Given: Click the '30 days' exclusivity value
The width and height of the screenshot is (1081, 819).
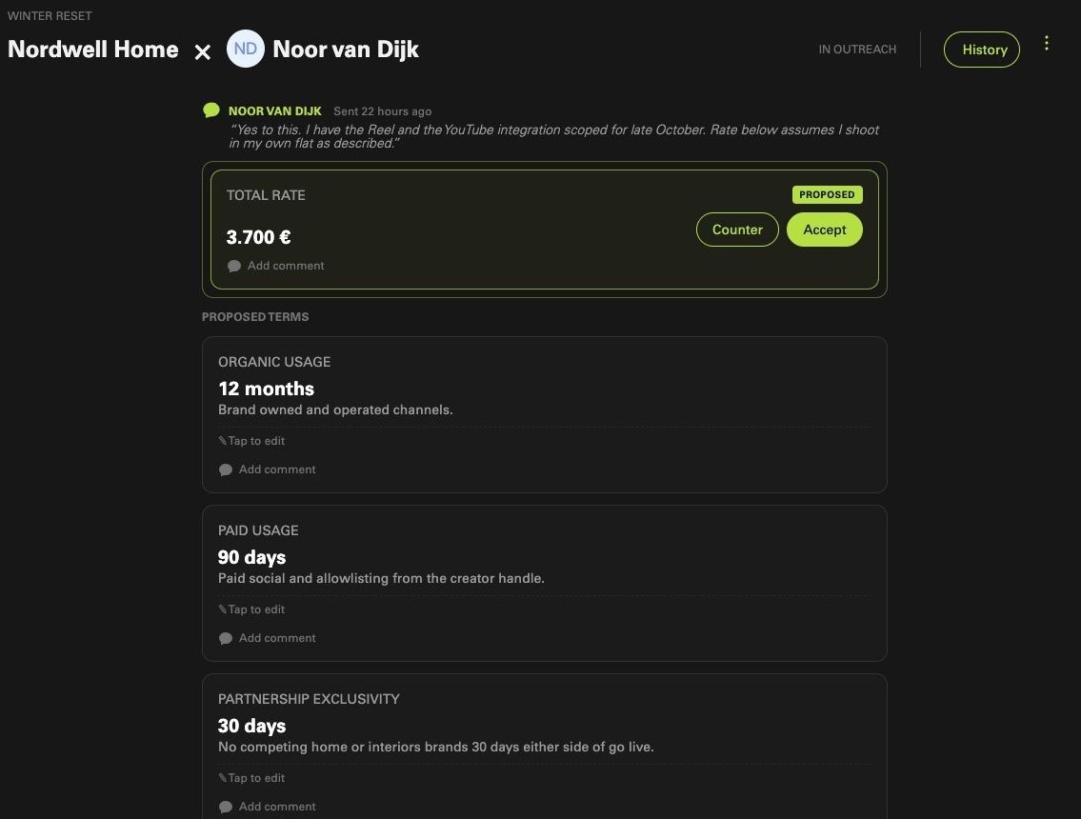Looking at the screenshot, I should click(x=251, y=726).
